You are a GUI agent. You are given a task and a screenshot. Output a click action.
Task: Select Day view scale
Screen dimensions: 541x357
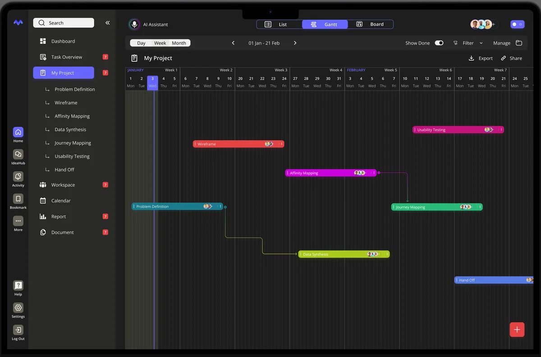(x=141, y=43)
